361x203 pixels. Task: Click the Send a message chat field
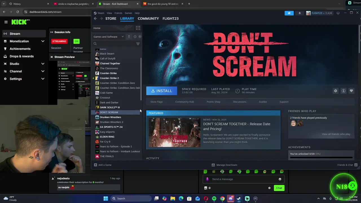pos(243,179)
